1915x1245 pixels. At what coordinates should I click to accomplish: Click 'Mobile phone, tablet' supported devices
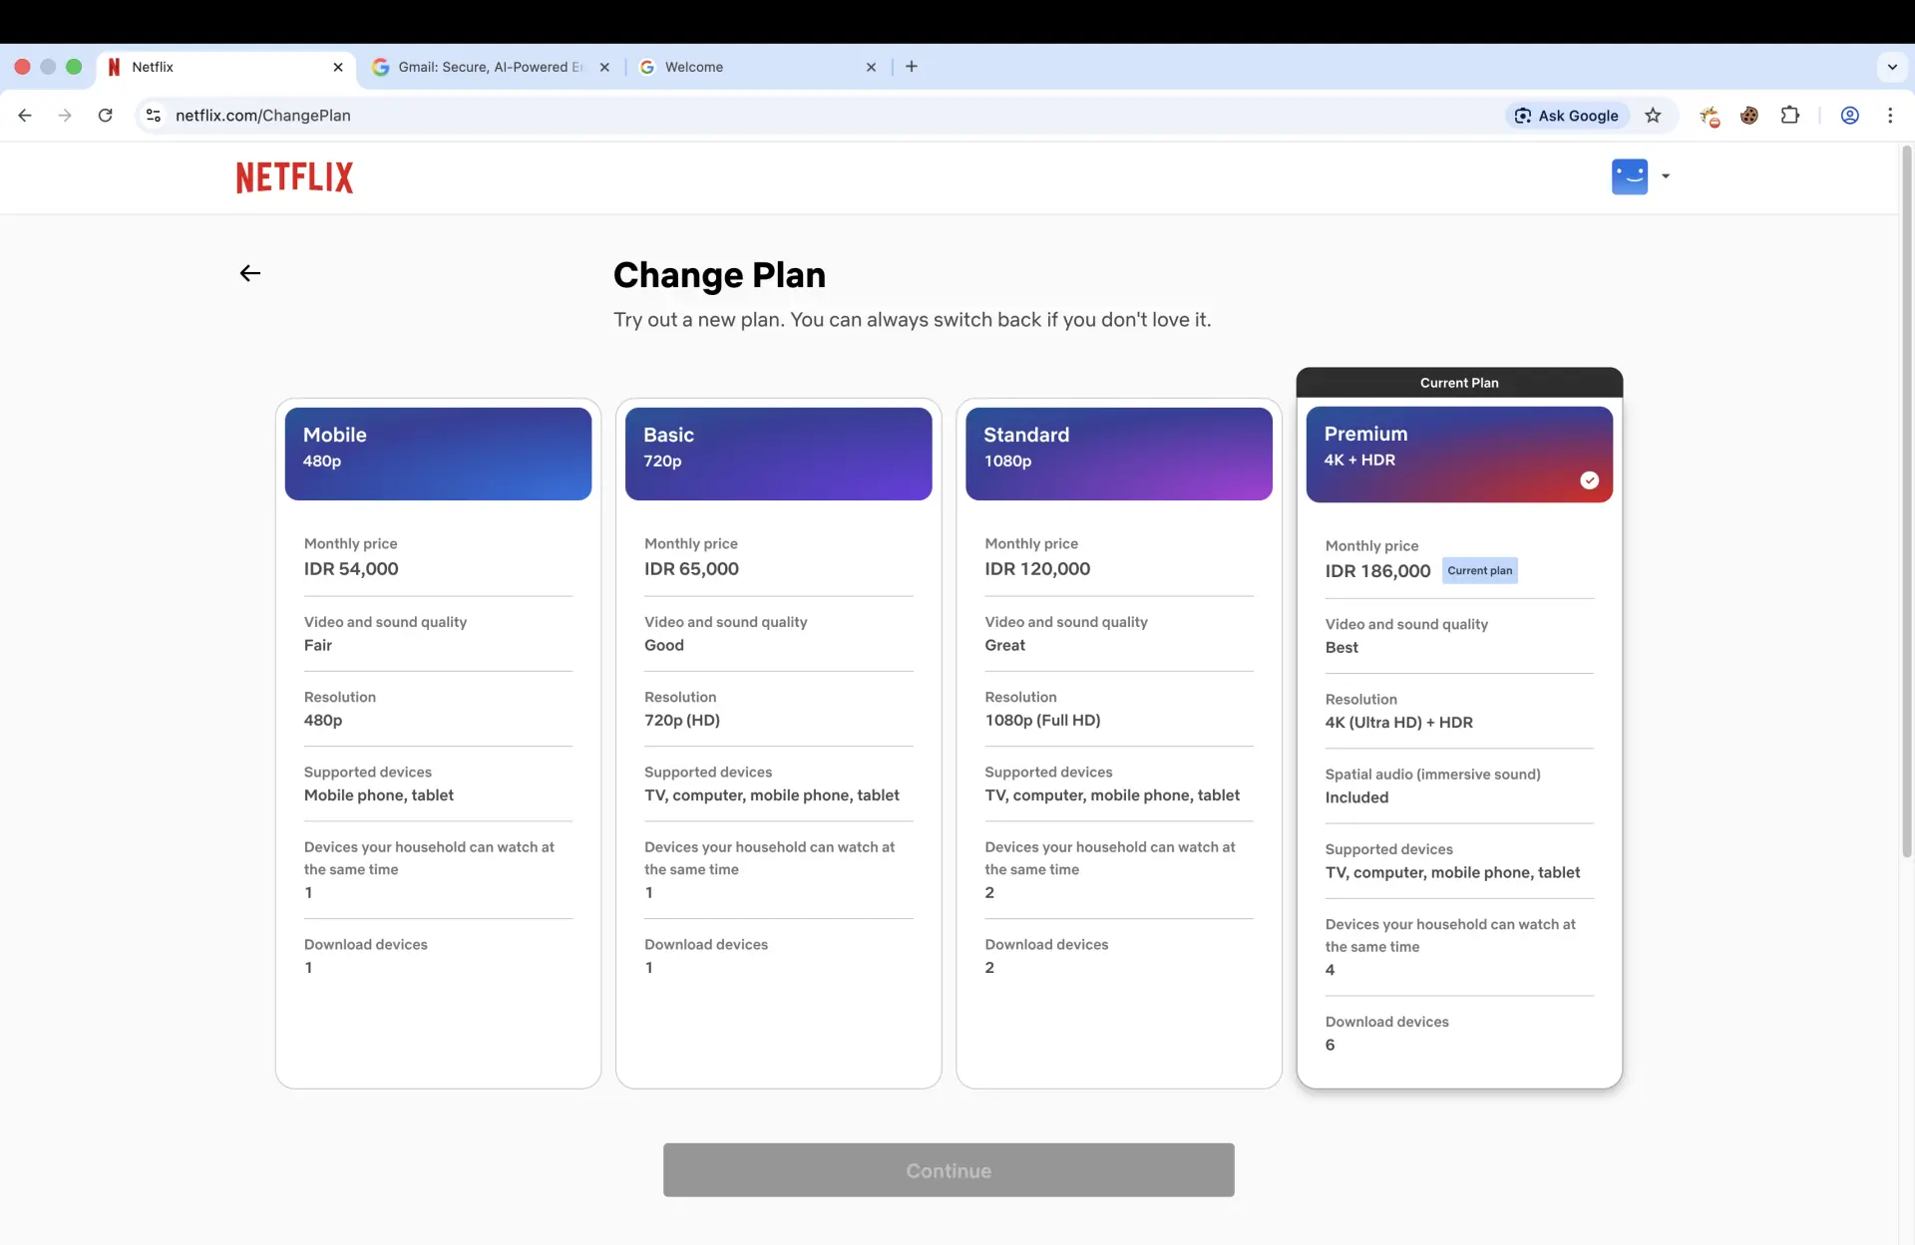[x=379, y=795]
